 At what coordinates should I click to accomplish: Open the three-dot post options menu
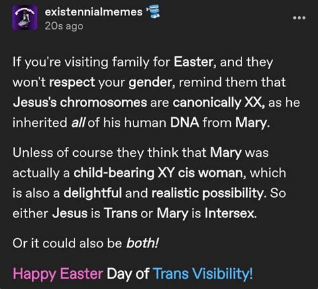click(x=299, y=18)
